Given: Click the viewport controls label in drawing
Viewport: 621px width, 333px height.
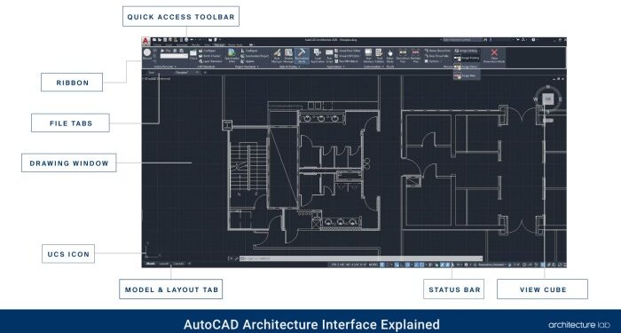Looking at the screenshot, I should click(157, 79).
